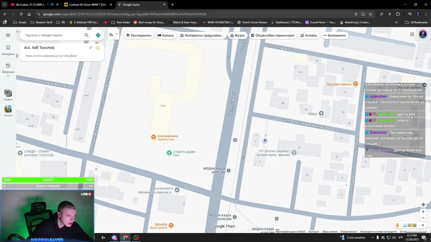This screenshot has height=242, width=431.
Task: Zoom out the map with minus button
Action: [x=423, y=218]
